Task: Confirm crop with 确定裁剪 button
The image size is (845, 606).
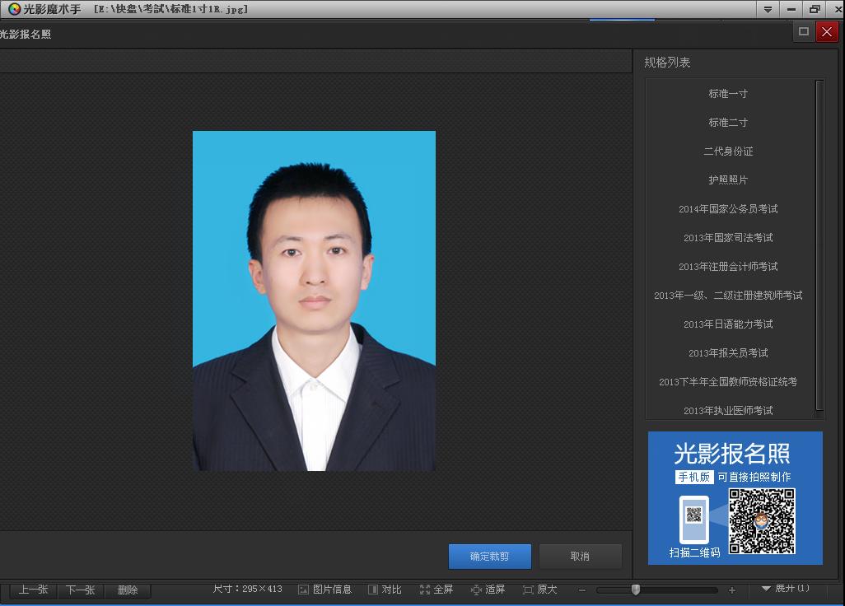Action: point(489,556)
